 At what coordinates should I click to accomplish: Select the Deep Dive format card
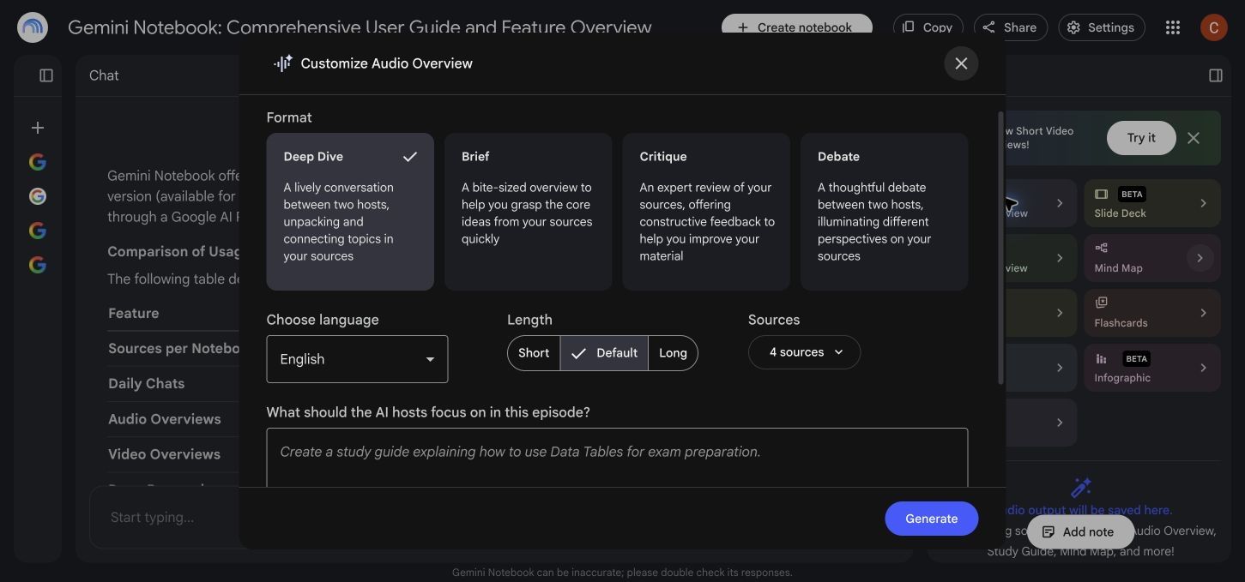350,212
